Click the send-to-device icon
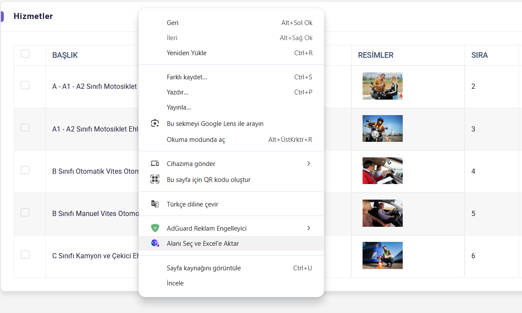 (155, 163)
